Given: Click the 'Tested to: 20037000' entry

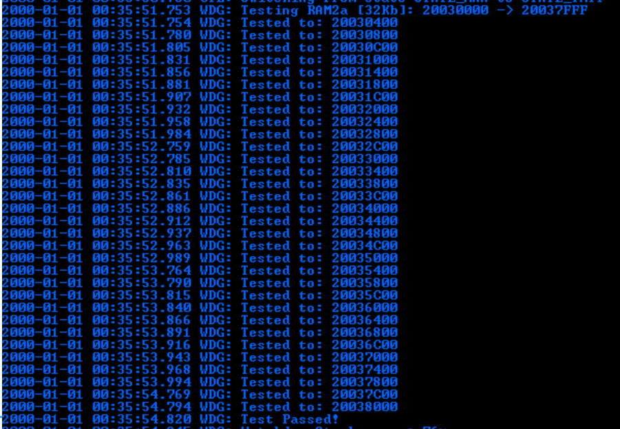Looking at the screenshot, I should tap(319, 357).
